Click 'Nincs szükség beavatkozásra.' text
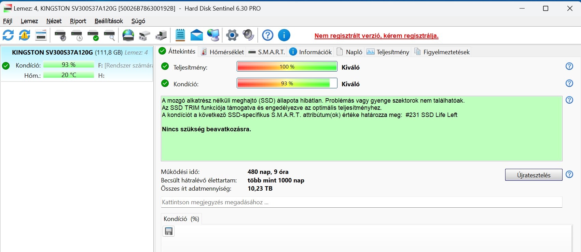581x252 pixels. 207,129
